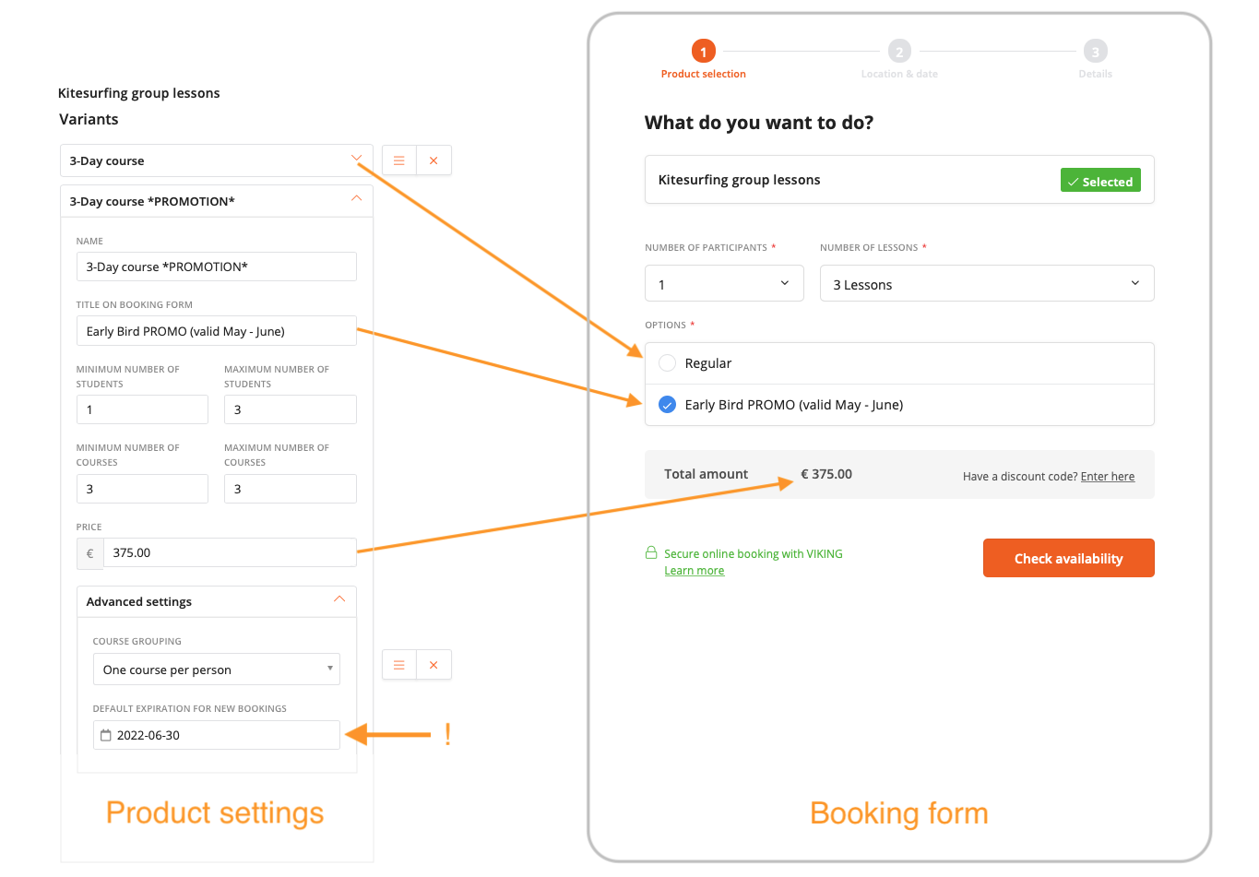The image size is (1259, 877).
Task: Switch to the Details step
Action: (1095, 51)
